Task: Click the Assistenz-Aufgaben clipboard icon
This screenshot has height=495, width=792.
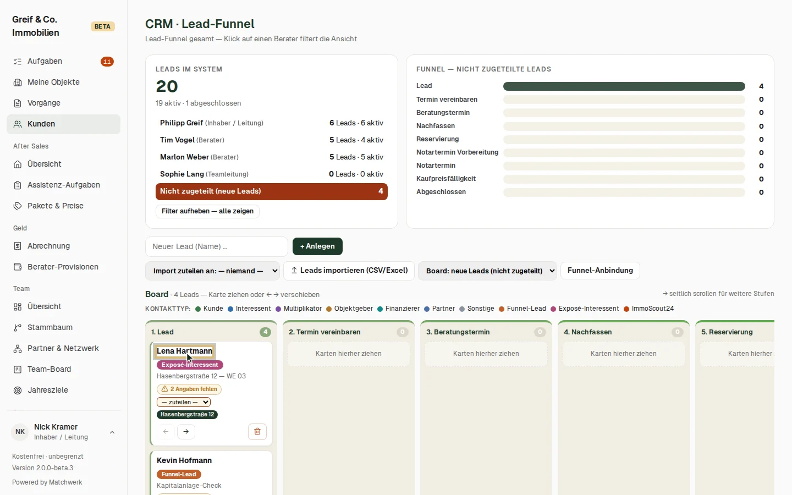Action: click(18, 185)
